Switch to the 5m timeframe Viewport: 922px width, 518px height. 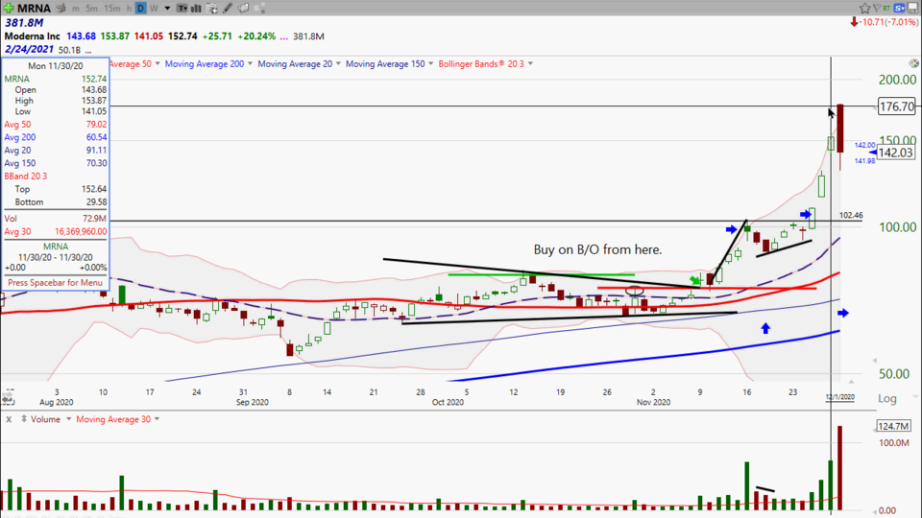point(91,9)
